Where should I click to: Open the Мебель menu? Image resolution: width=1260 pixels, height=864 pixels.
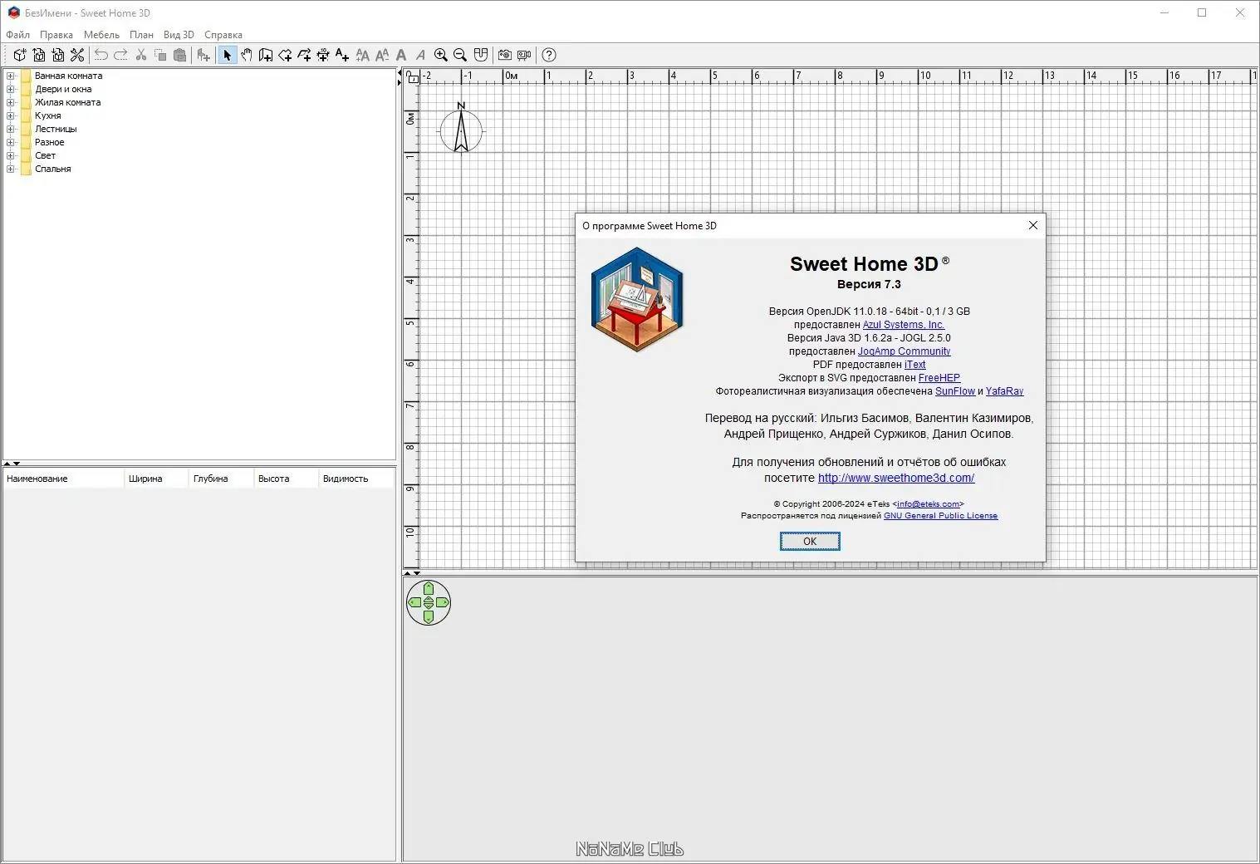(x=101, y=35)
